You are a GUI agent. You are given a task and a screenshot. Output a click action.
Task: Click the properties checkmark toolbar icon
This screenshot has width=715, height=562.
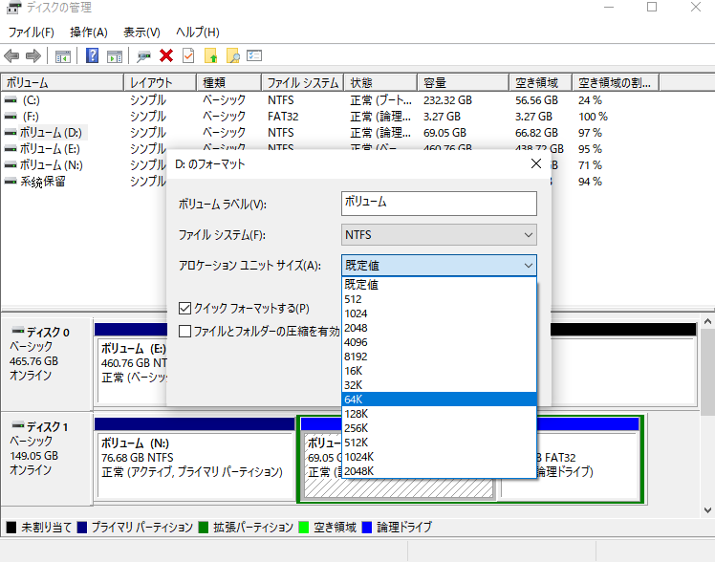[x=188, y=55]
